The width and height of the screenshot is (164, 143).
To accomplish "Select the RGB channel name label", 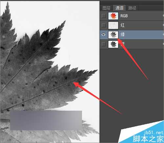I will (124, 16).
